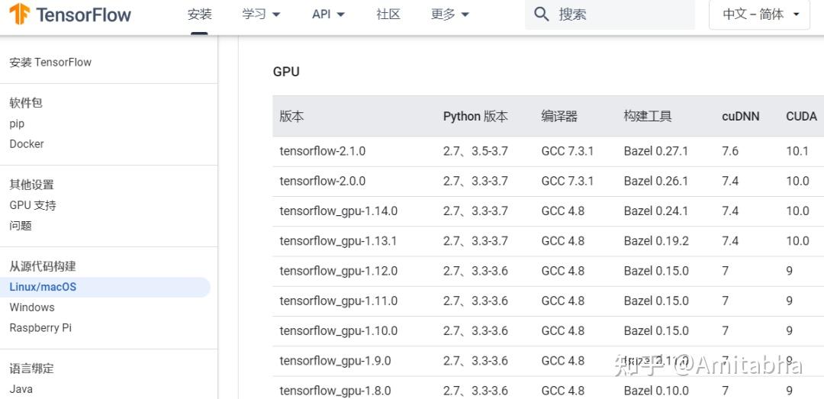The height and width of the screenshot is (399, 824).
Task: Click the 语言绑定 section heading
Action: 31,368
